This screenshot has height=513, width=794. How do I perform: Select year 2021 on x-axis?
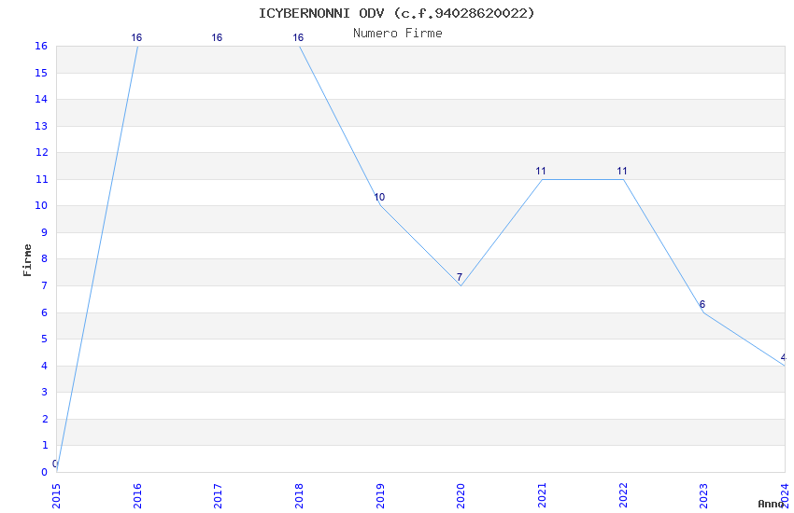point(542,496)
